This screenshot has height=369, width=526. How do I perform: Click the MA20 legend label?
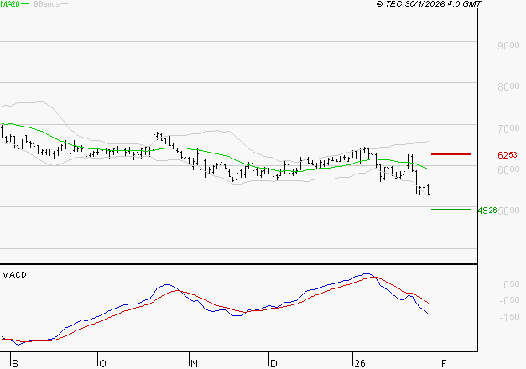point(10,4)
